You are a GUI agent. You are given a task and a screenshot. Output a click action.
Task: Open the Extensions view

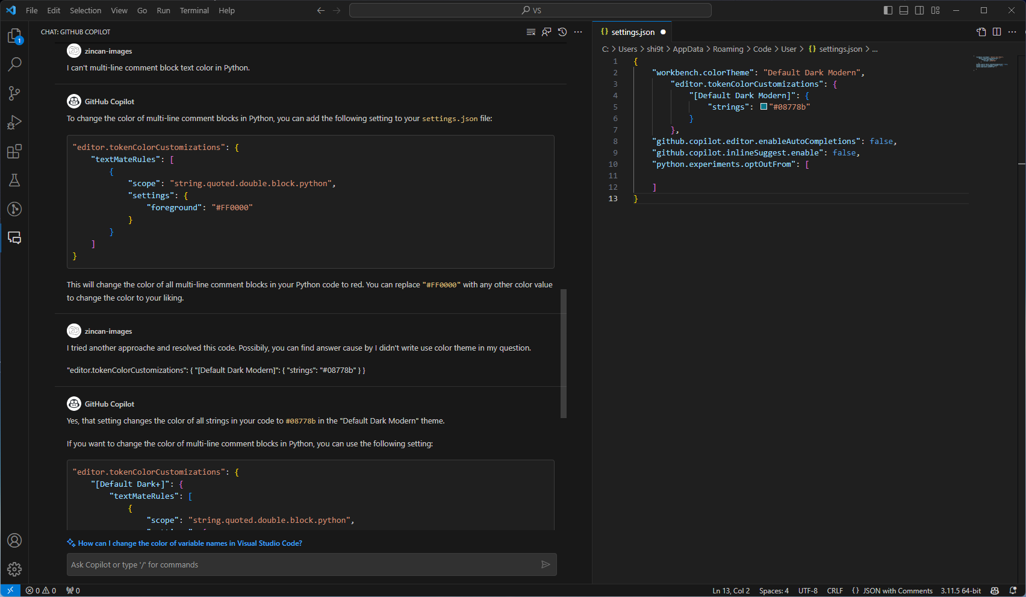click(x=14, y=151)
